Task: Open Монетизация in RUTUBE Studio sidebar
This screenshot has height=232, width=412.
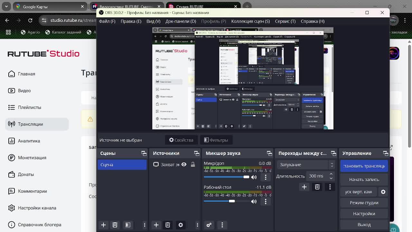Action: 37,158
